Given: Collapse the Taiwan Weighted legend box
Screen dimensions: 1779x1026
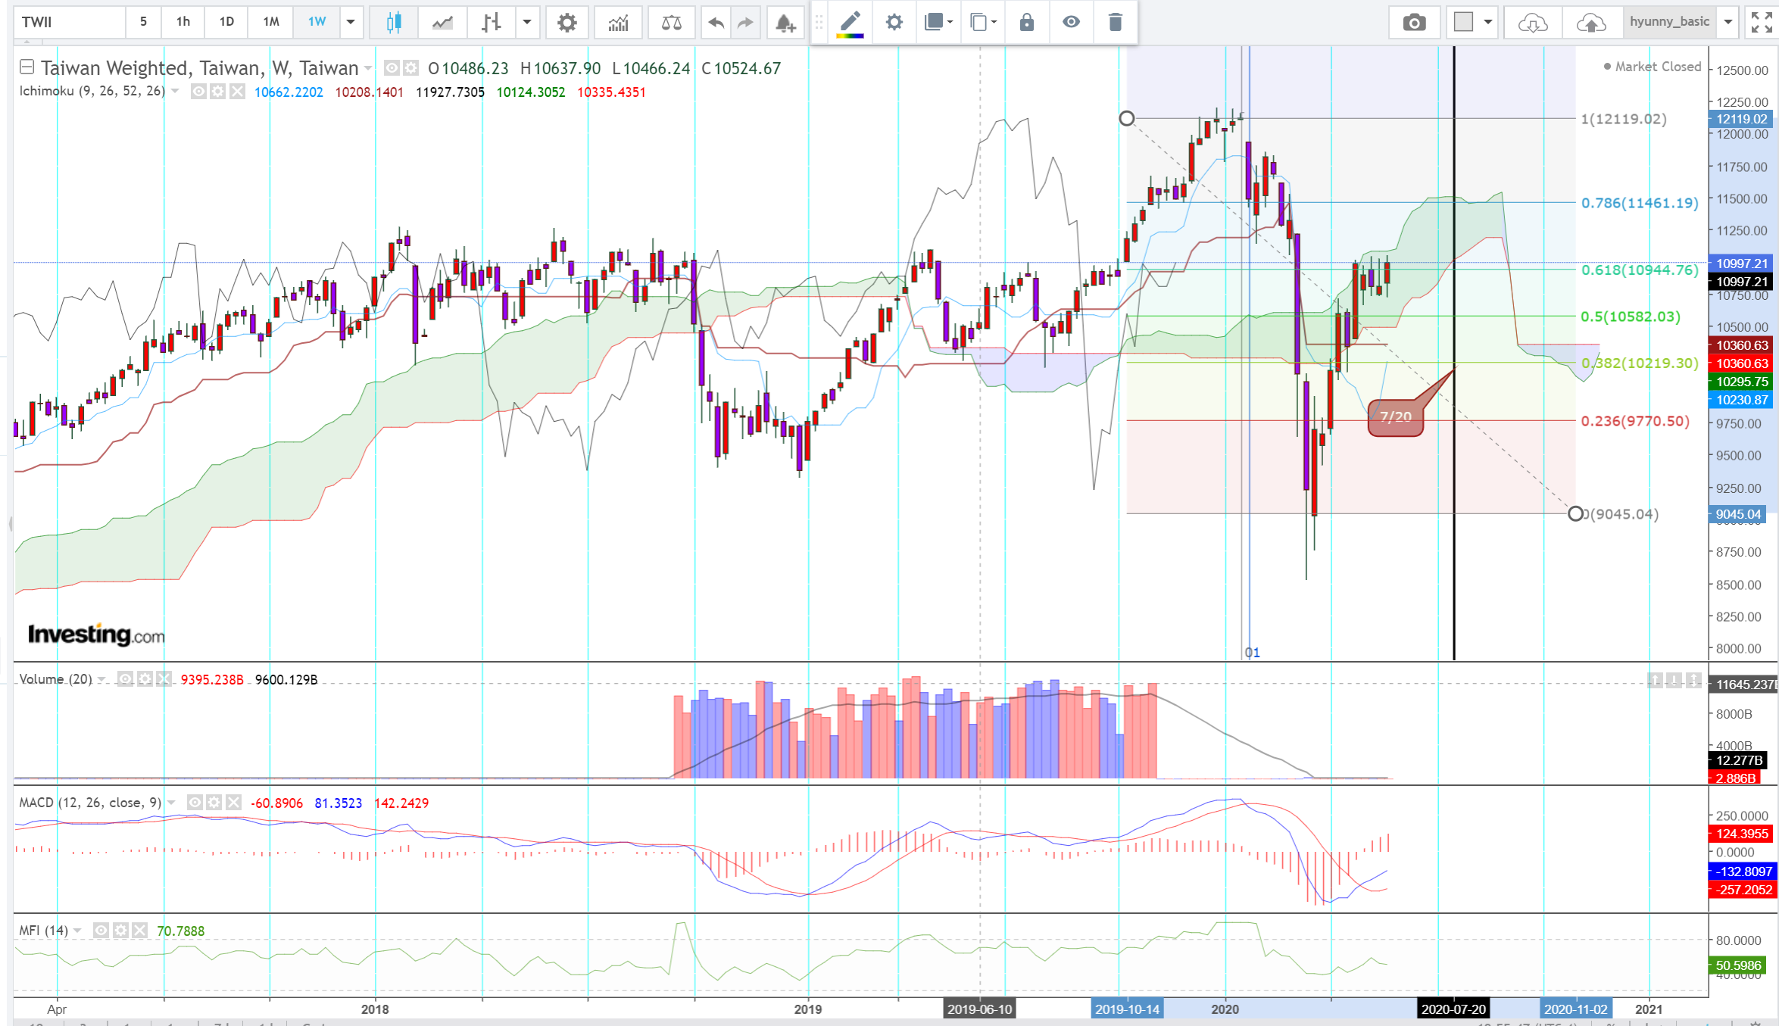Looking at the screenshot, I should coord(27,67).
